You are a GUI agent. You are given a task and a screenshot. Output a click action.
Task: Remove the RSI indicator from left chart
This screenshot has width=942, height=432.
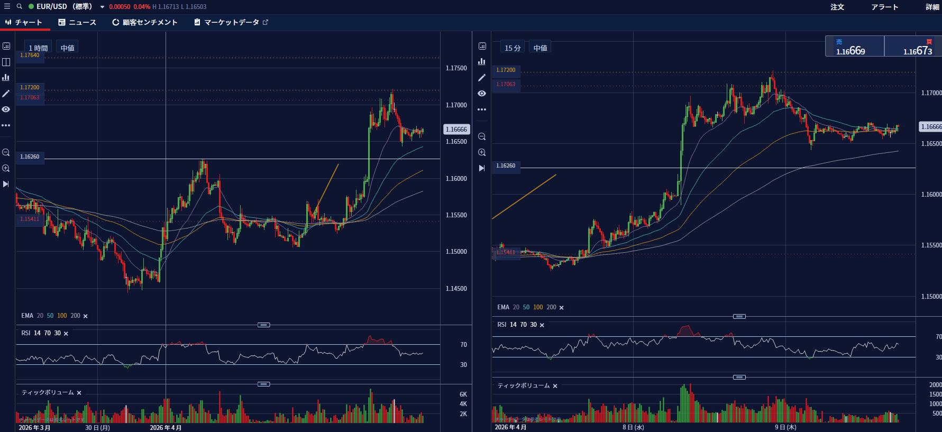tap(66, 334)
